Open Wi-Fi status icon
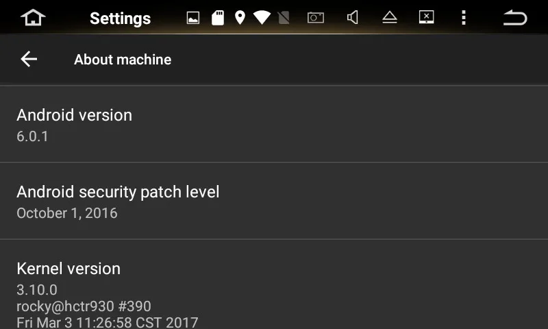The height and width of the screenshot is (329, 548). [x=262, y=18]
